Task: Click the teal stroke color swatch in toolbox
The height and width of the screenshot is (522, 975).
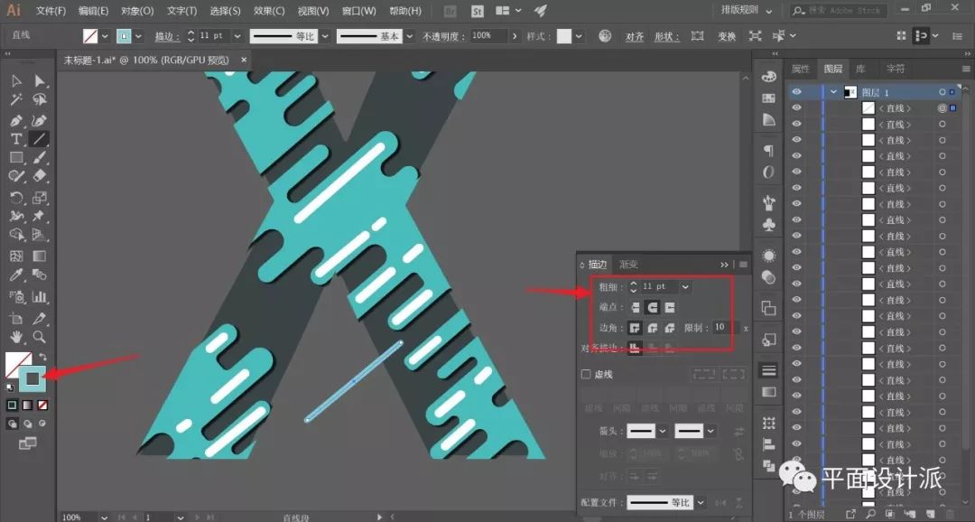Action: click(x=32, y=379)
